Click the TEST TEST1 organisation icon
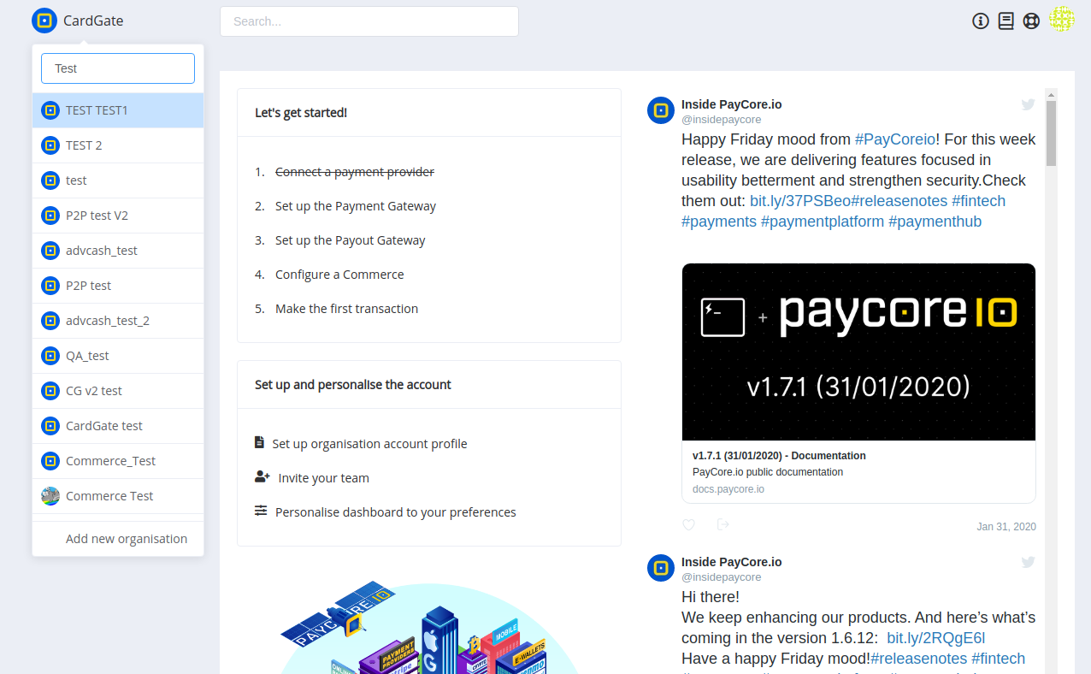 coord(50,110)
